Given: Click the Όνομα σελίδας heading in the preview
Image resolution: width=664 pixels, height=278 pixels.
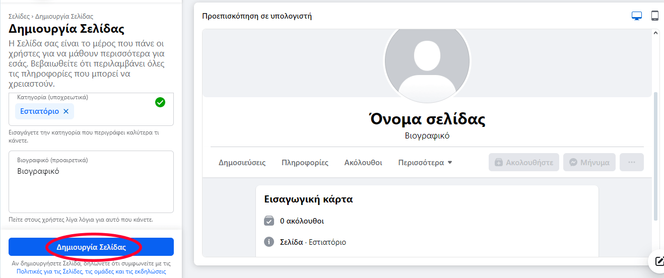Looking at the screenshot, I should [427, 119].
